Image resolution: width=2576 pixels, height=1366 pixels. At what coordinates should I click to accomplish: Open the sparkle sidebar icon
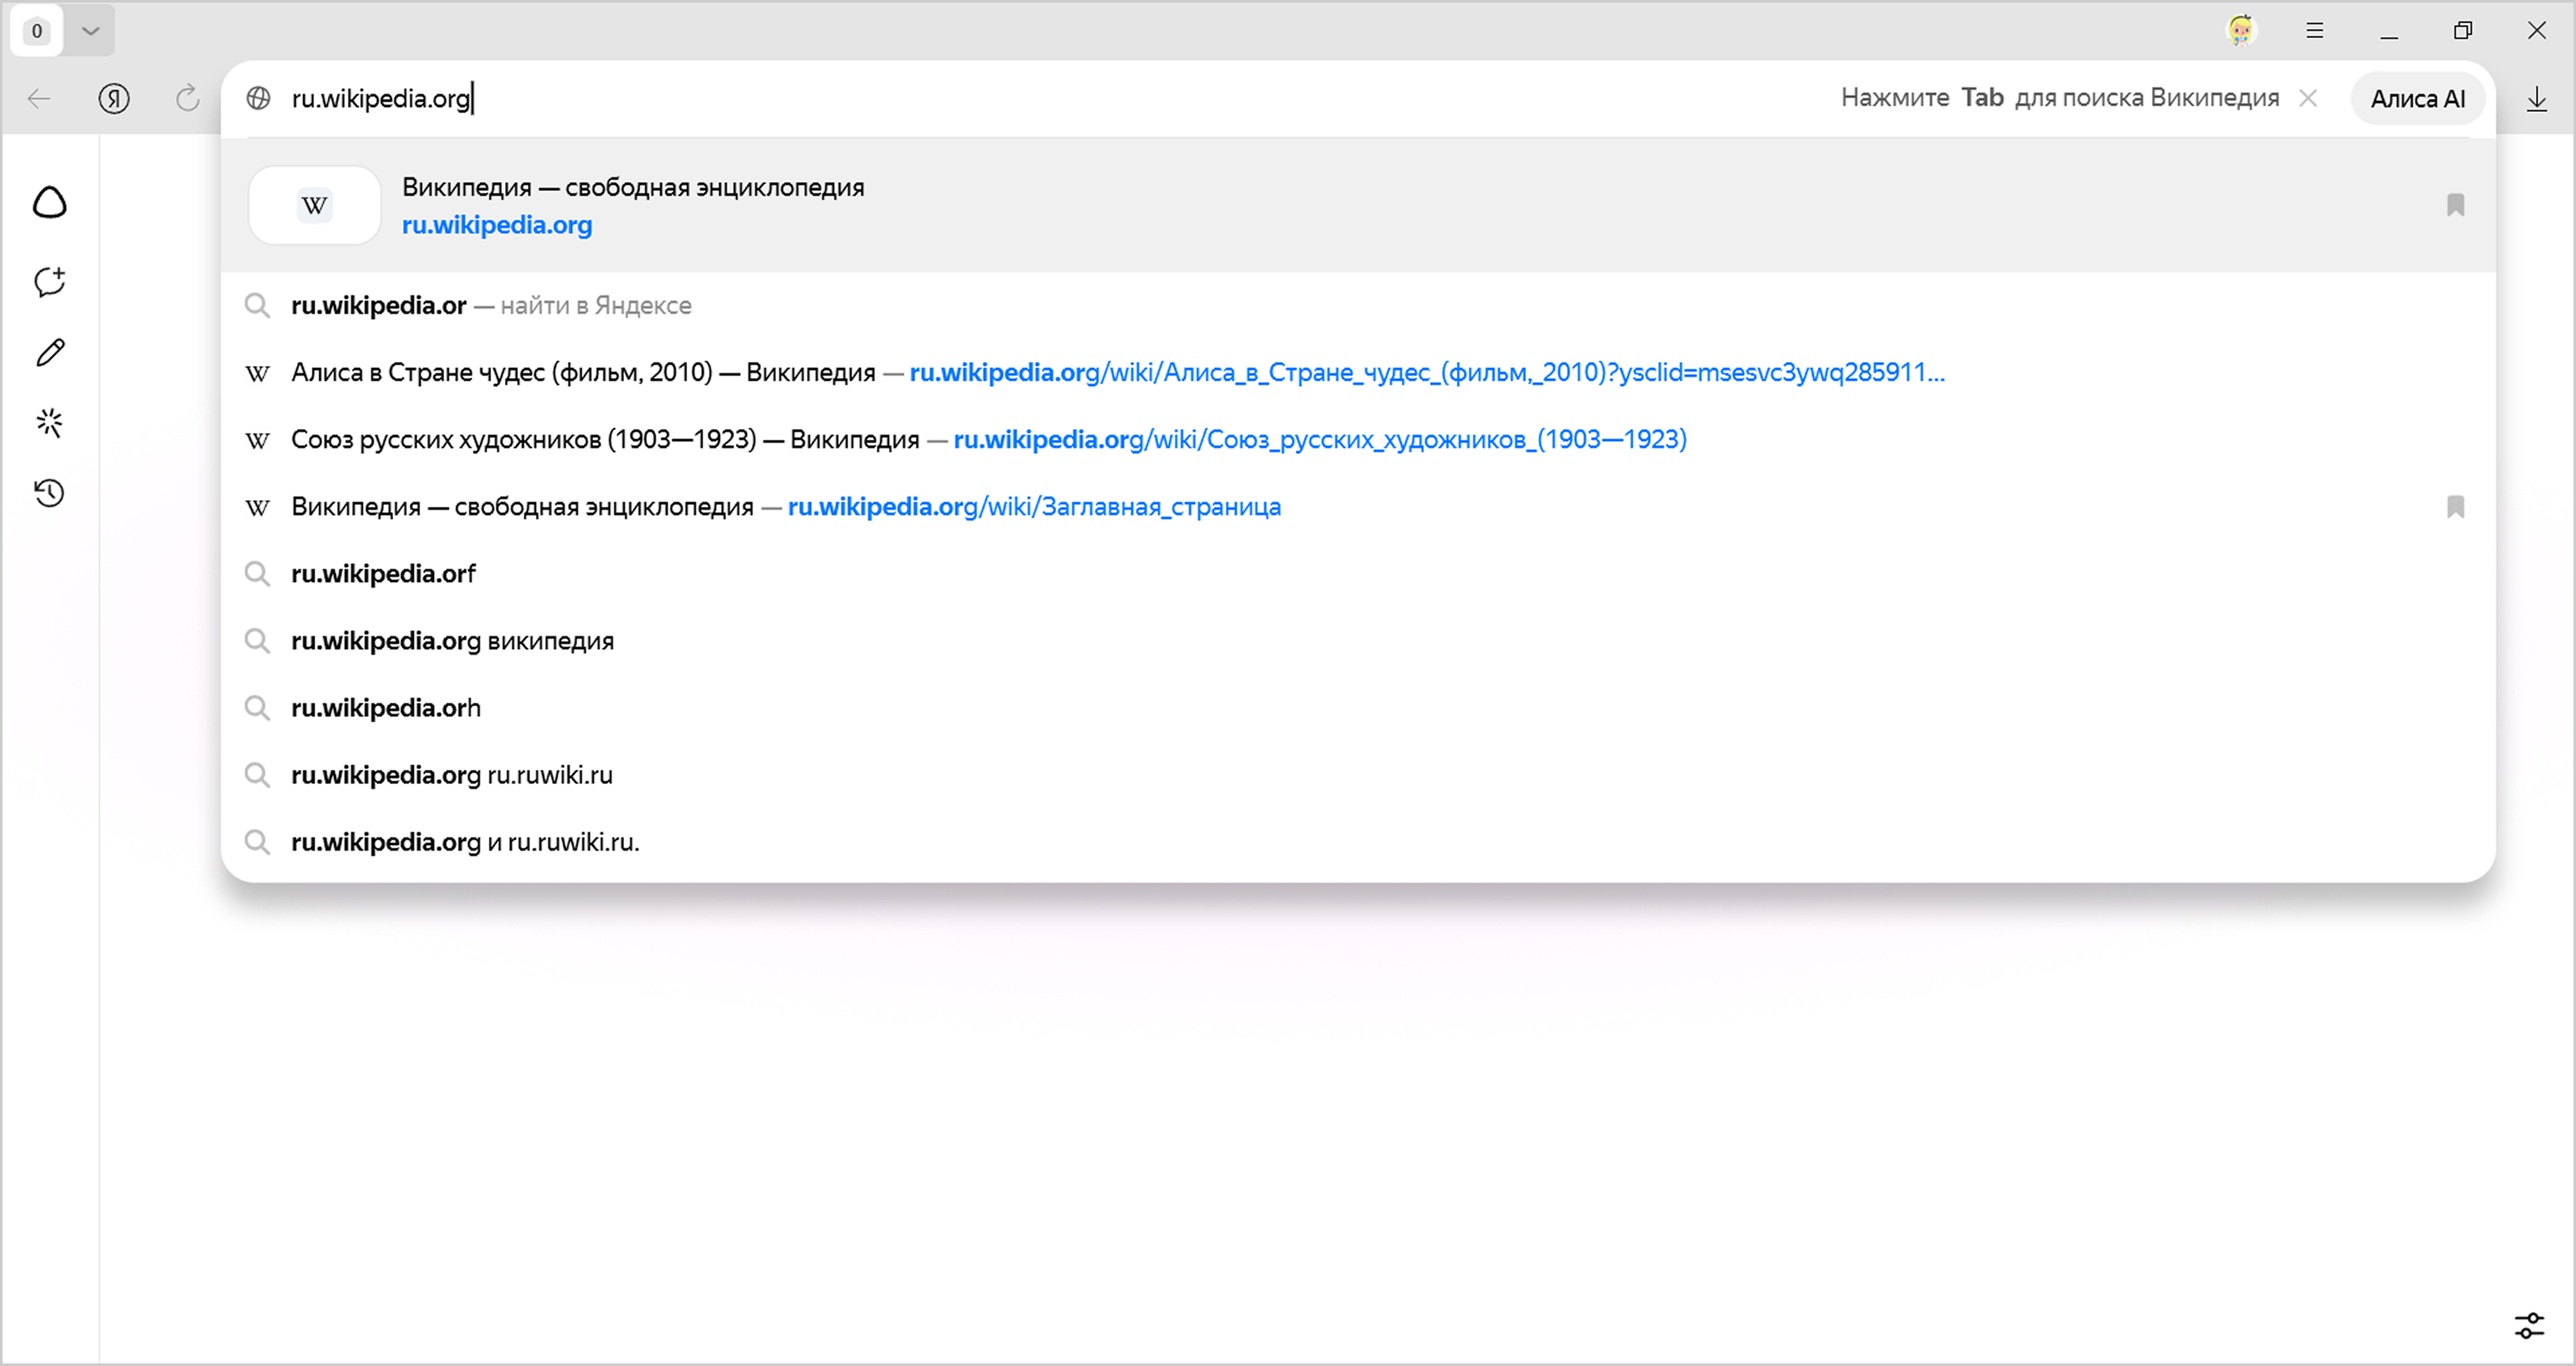tap(50, 423)
